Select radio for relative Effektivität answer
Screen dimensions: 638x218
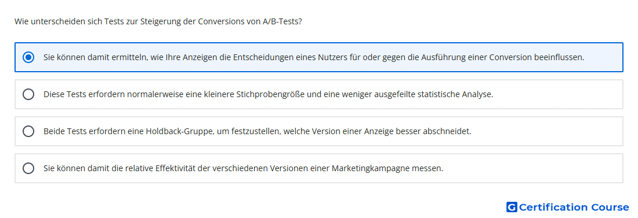pyautogui.click(x=28, y=168)
